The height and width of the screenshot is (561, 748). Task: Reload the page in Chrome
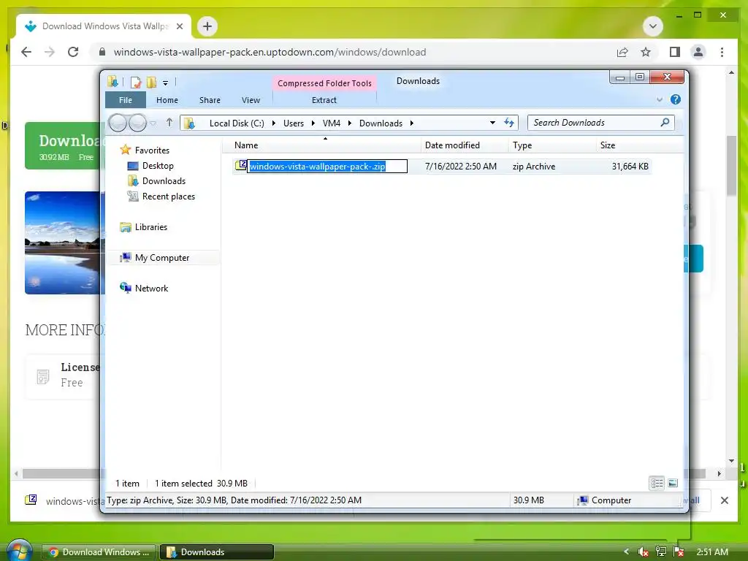[x=73, y=52]
